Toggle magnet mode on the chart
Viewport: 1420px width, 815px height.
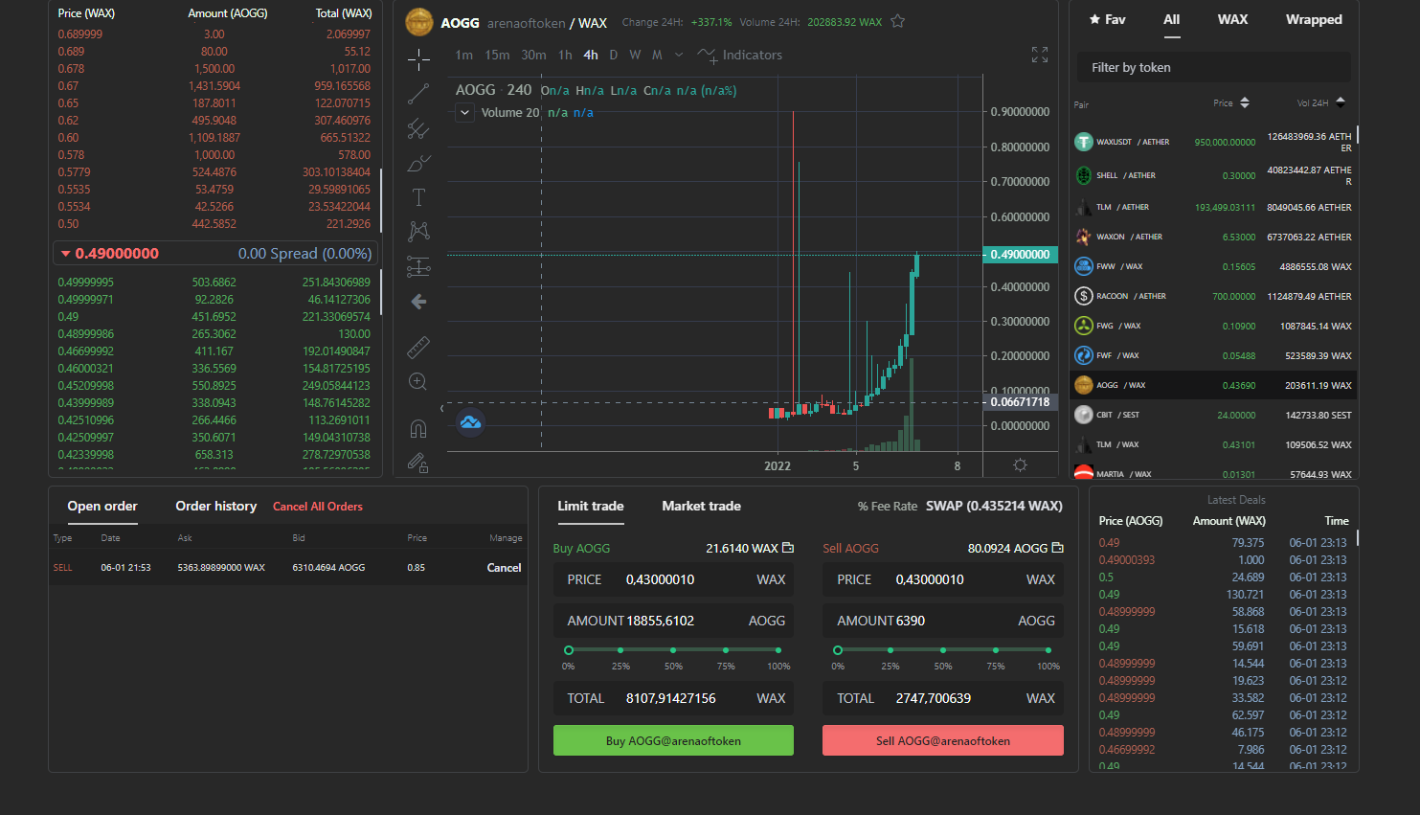[x=418, y=428]
